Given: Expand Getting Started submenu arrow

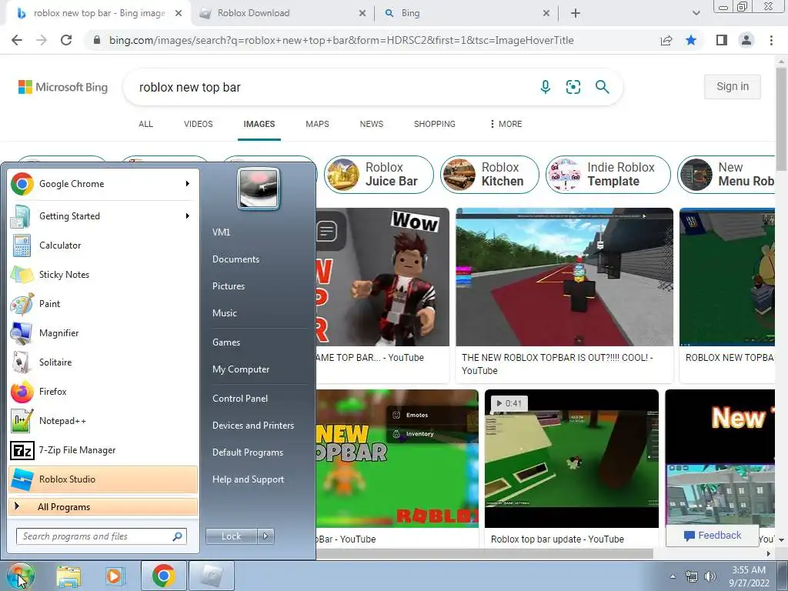Looking at the screenshot, I should click(188, 216).
